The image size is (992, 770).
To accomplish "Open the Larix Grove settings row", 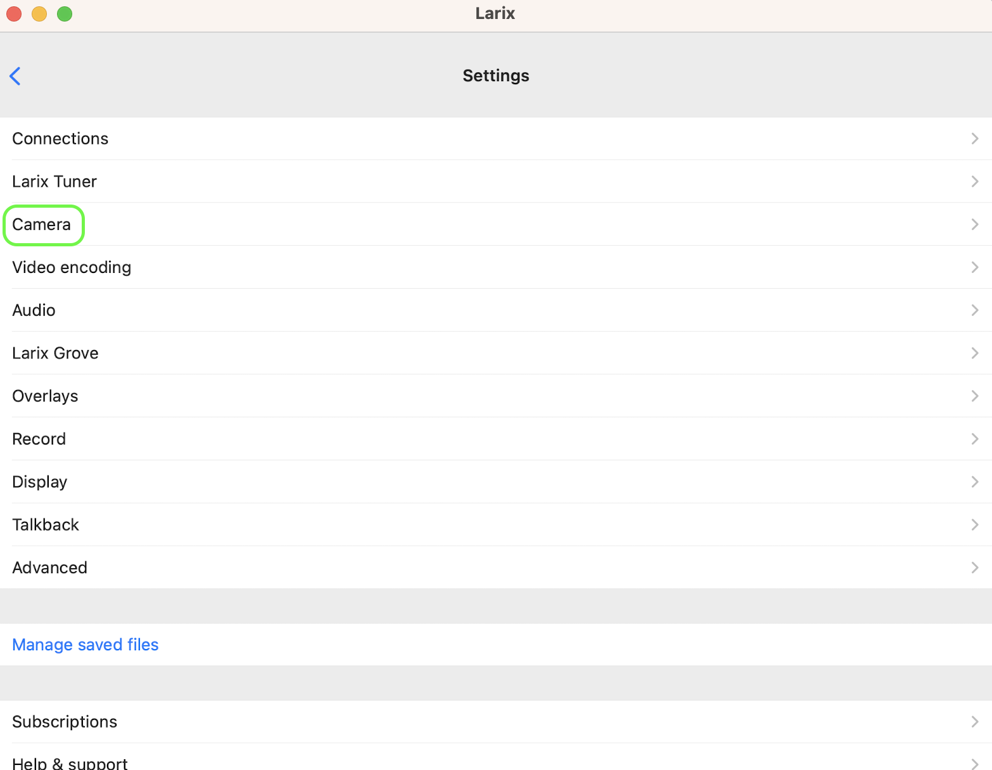I will pyautogui.click(x=496, y=353).
